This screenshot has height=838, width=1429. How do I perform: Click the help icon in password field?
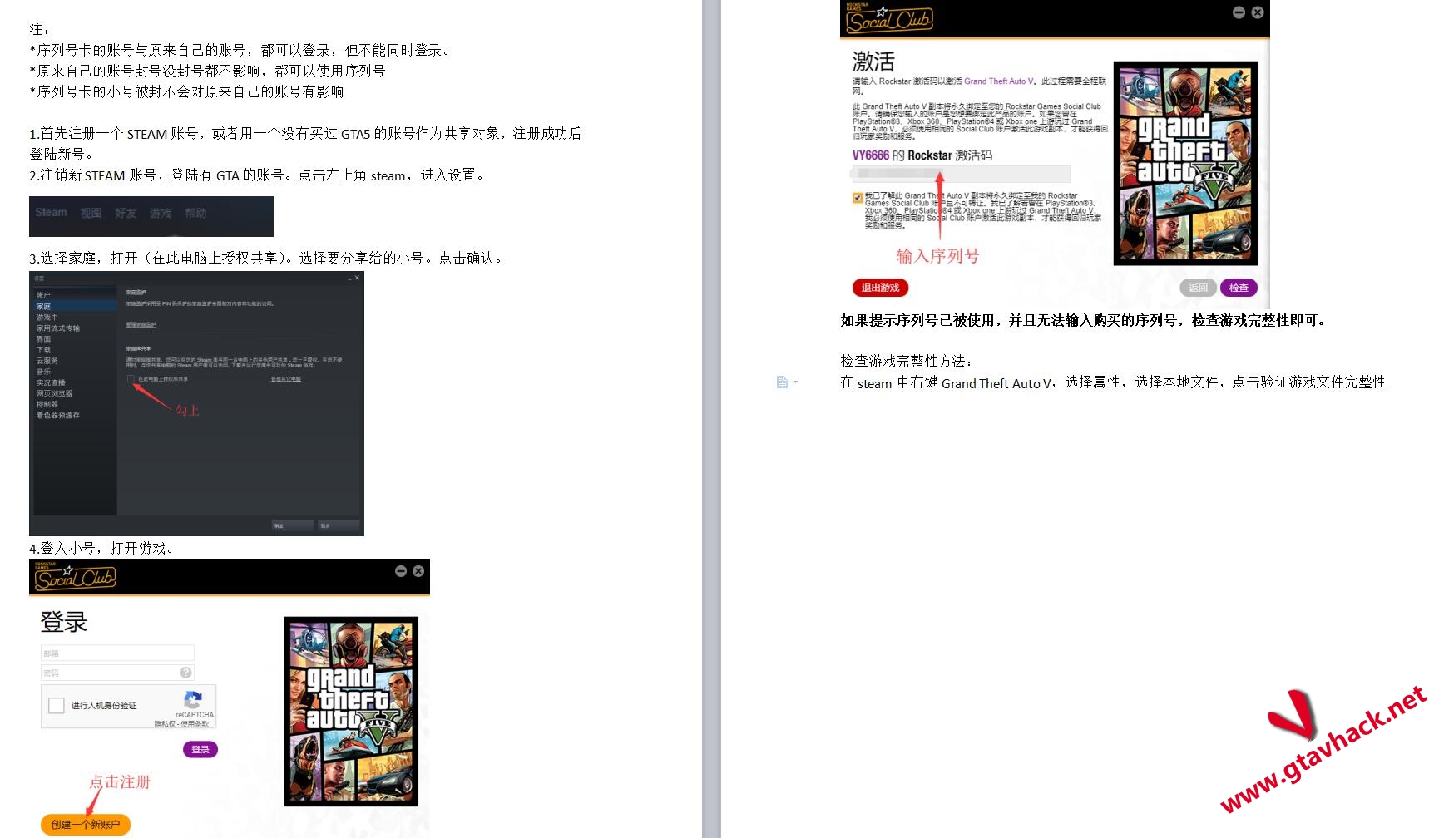point(185,672)
